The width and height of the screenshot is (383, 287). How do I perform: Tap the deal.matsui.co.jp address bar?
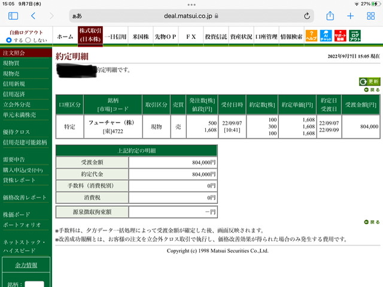coord(191,16)
